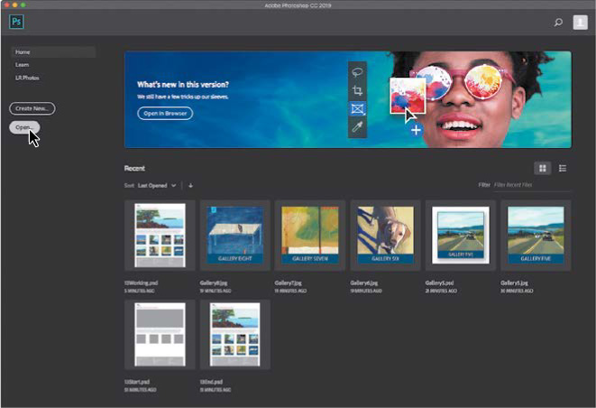Switch Recent files to list view

(563, 168)
